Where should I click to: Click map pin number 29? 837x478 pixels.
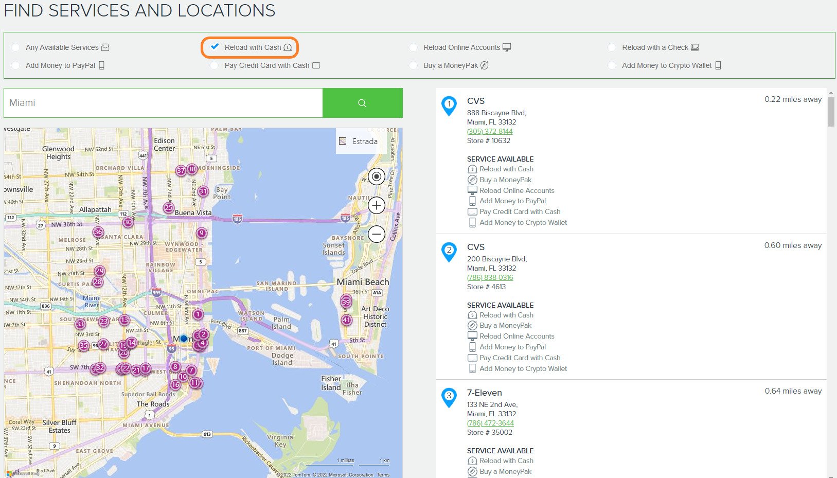point(100,271)
